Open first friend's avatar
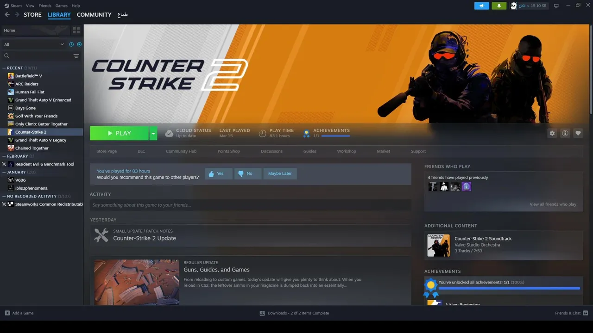The height and width of the screenshot is (333, 593). tap(433, 186)
